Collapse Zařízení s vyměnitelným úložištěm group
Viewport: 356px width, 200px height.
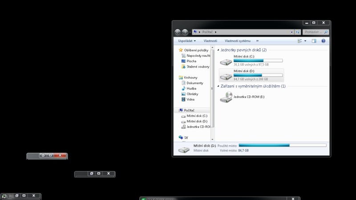(218, 86)
